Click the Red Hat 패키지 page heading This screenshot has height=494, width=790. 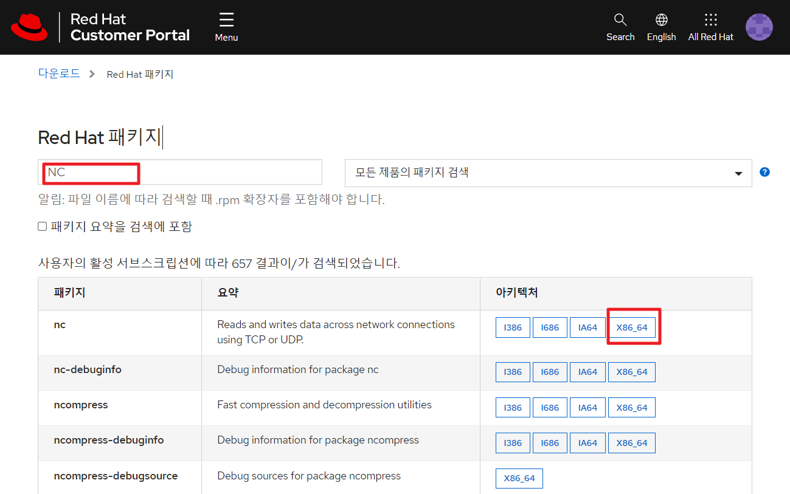100,137
